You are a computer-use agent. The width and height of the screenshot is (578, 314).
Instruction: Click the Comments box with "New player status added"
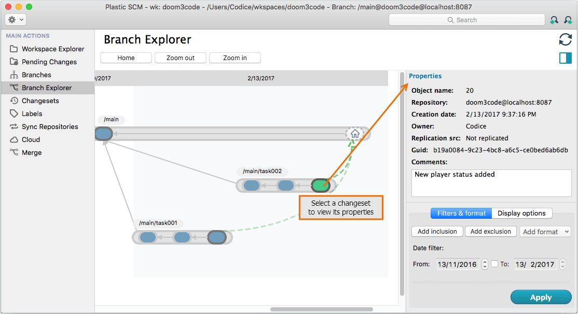[x=491, y=183]
